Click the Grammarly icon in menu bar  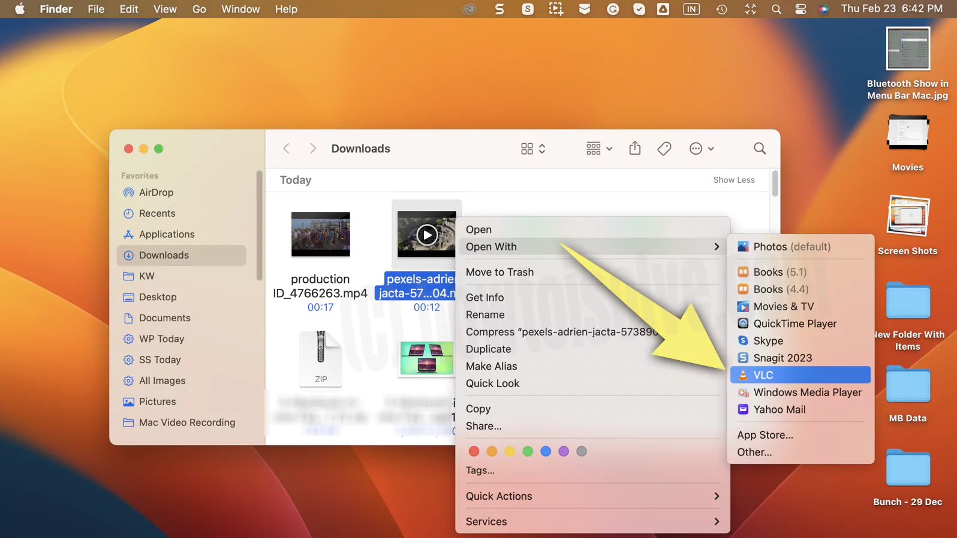coord(613,9)
